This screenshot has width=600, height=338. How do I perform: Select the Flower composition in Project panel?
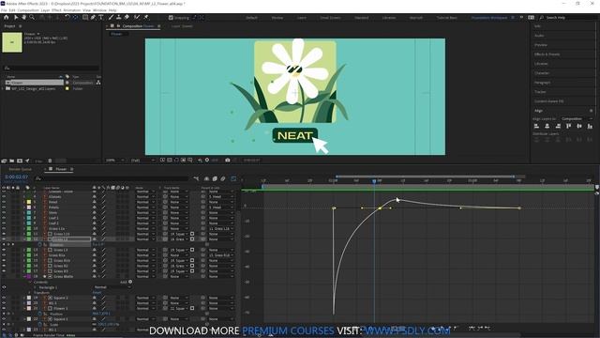[x=34, y=83]
